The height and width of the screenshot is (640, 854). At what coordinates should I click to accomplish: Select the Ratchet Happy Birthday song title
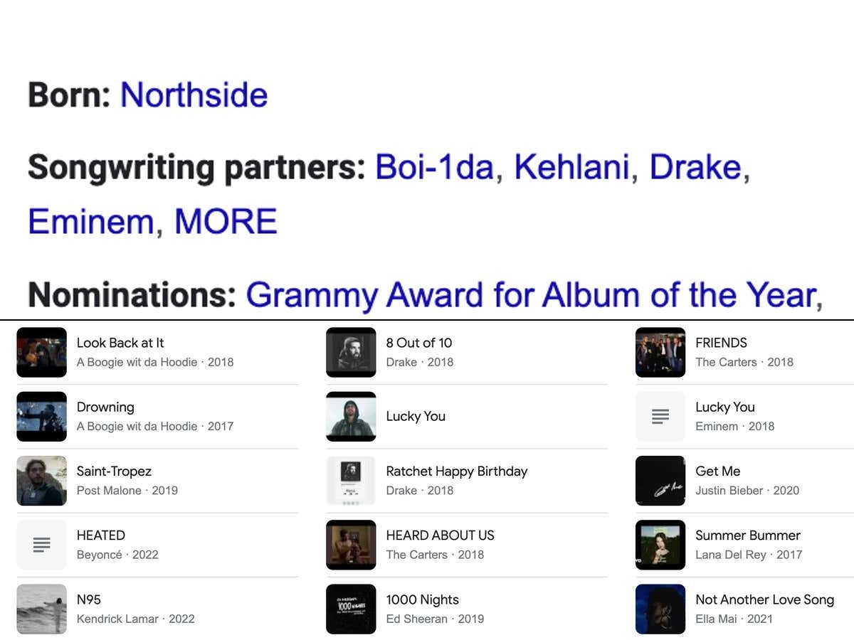click(456, 471)
